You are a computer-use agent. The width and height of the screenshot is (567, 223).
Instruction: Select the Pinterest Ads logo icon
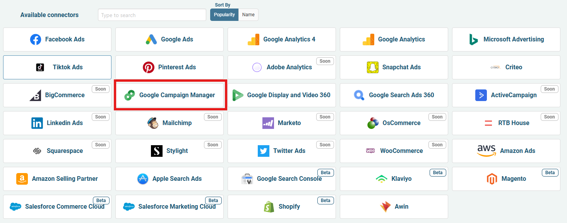149,67
